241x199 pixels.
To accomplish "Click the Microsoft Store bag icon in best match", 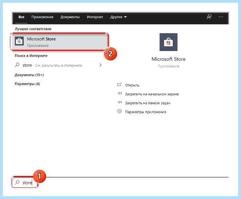I will (19, 41).
